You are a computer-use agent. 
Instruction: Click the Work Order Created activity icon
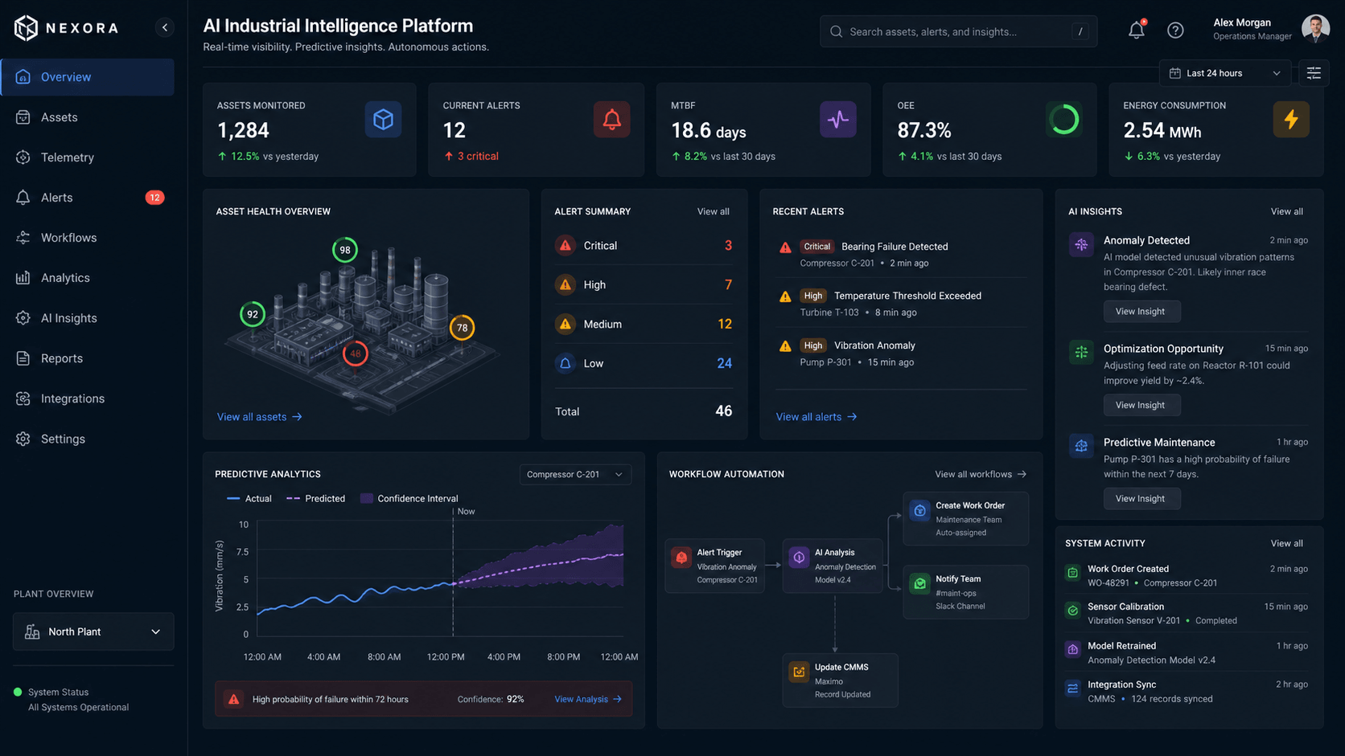[x=1072, y=573]
